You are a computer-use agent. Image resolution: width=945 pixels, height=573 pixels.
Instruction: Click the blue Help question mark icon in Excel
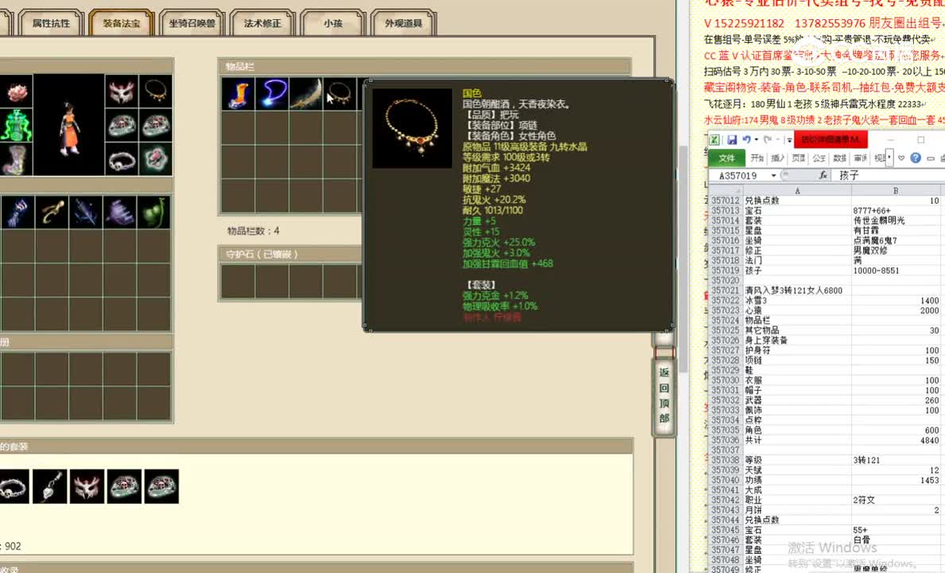pyautogui.click(x=915, y=158)
